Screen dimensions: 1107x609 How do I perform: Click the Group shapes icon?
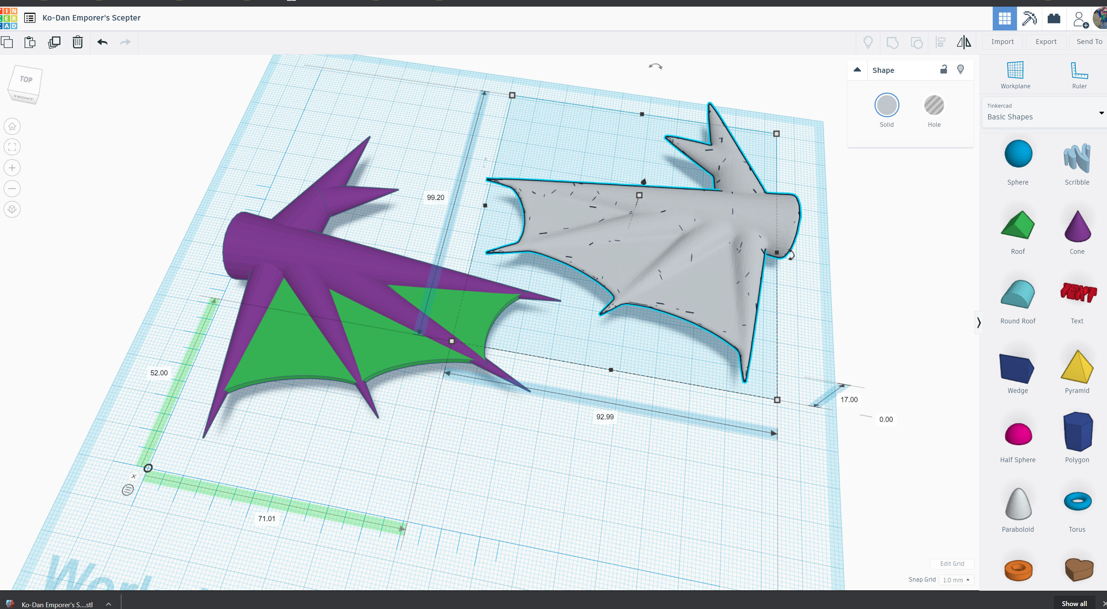(892, 42)
